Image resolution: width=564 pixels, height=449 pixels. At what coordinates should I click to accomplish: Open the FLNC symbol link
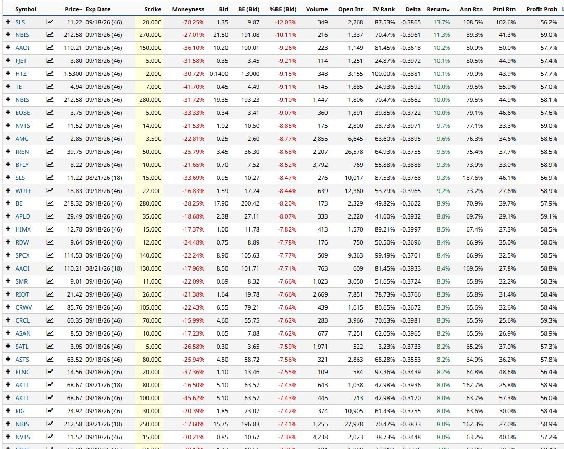23,372
